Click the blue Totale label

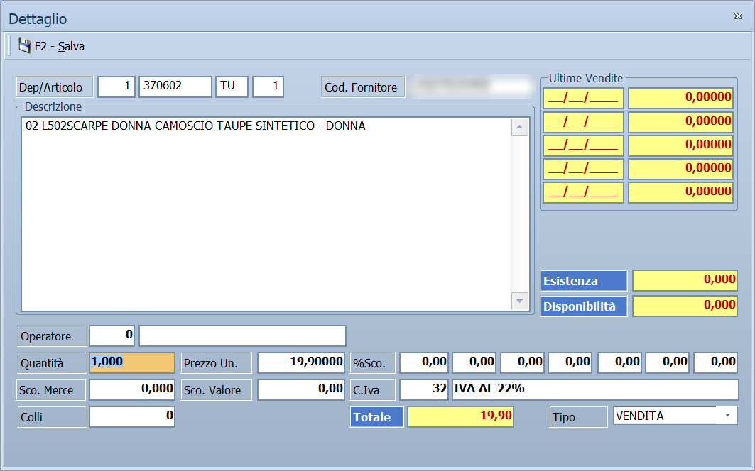click(x=376, y=417)
